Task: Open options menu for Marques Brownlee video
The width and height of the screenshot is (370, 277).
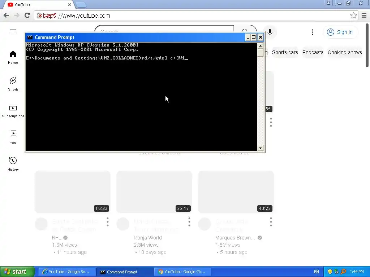Action: pos(271,222)
